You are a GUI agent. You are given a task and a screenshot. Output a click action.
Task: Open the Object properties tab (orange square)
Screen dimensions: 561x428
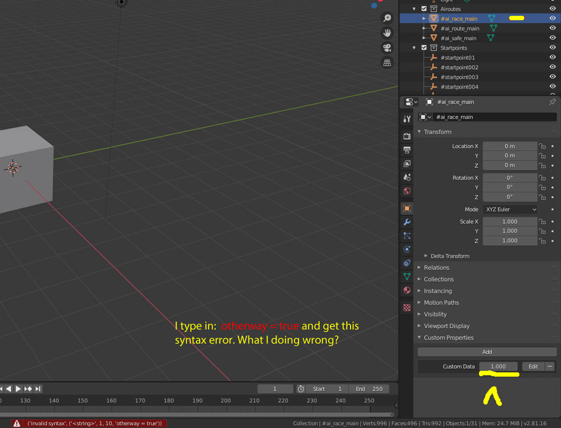pyautogui.click(x=407, y=208)
